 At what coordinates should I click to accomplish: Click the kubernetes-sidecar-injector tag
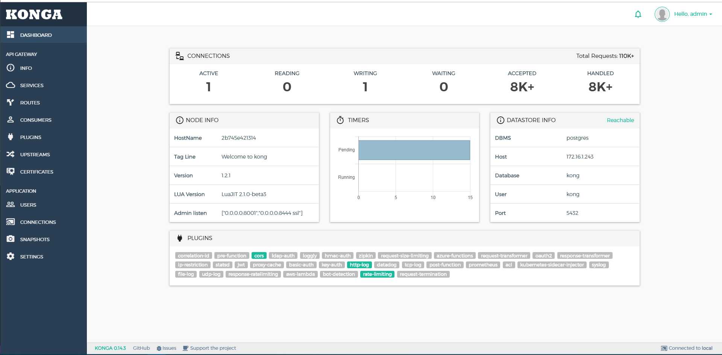coord(552,265)
